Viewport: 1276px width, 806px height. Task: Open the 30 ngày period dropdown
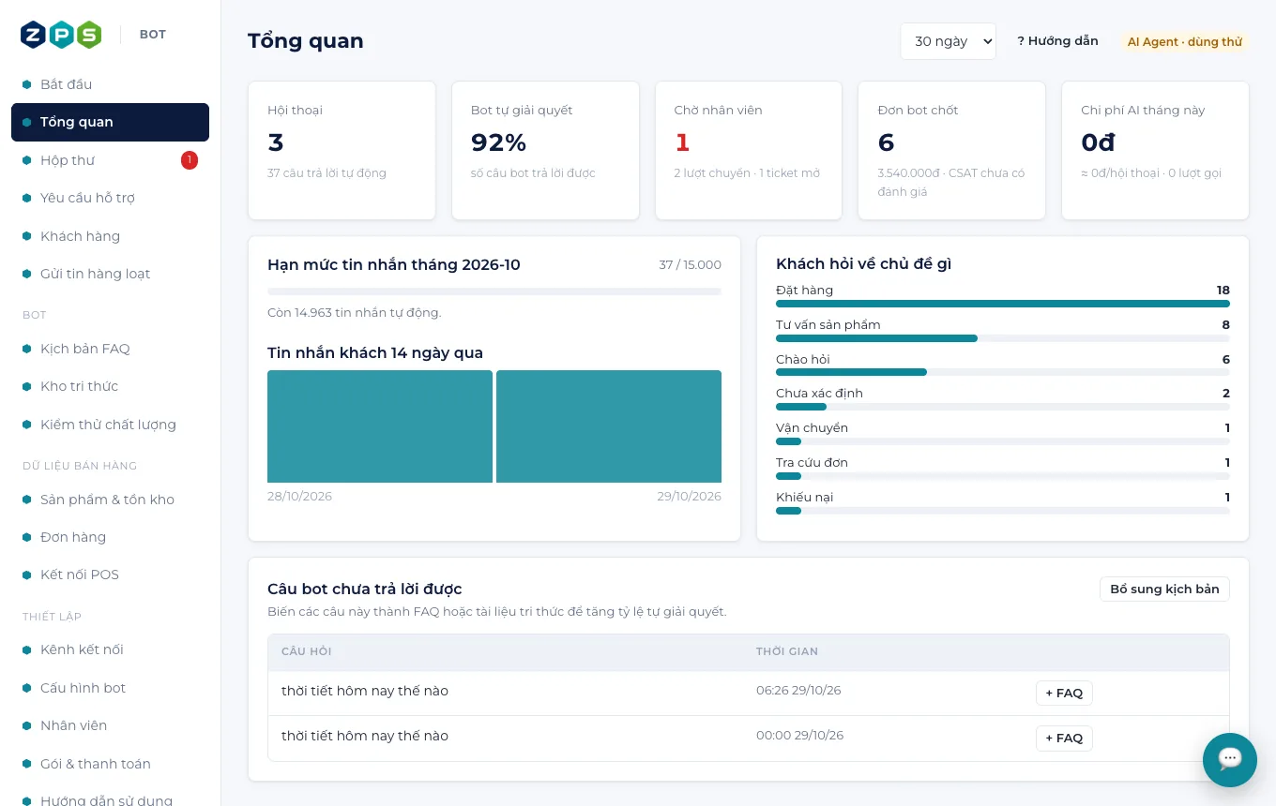(x=948, y=41)
